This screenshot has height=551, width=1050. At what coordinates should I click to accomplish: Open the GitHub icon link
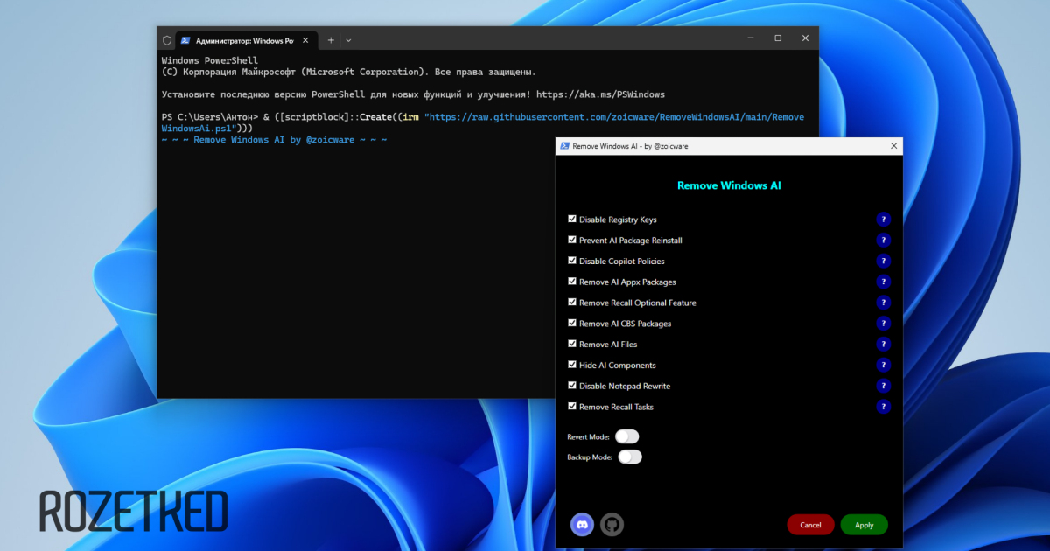[x=612, y=524]
